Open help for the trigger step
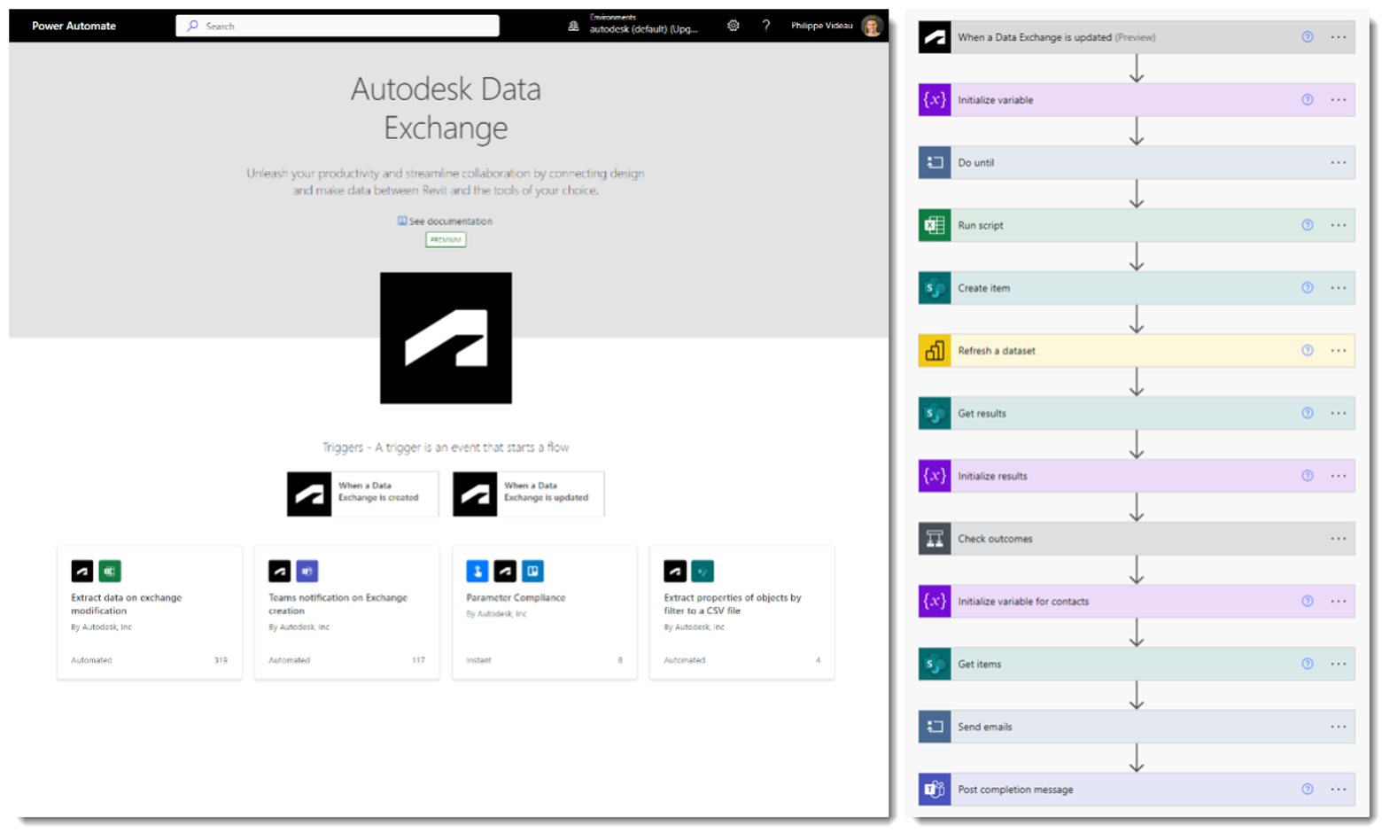The image size is (1382, 833). coord(1308,37)
